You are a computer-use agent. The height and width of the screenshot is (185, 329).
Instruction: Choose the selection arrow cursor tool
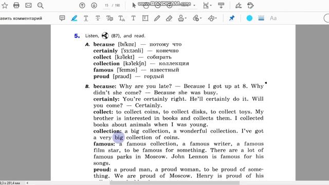134,6
